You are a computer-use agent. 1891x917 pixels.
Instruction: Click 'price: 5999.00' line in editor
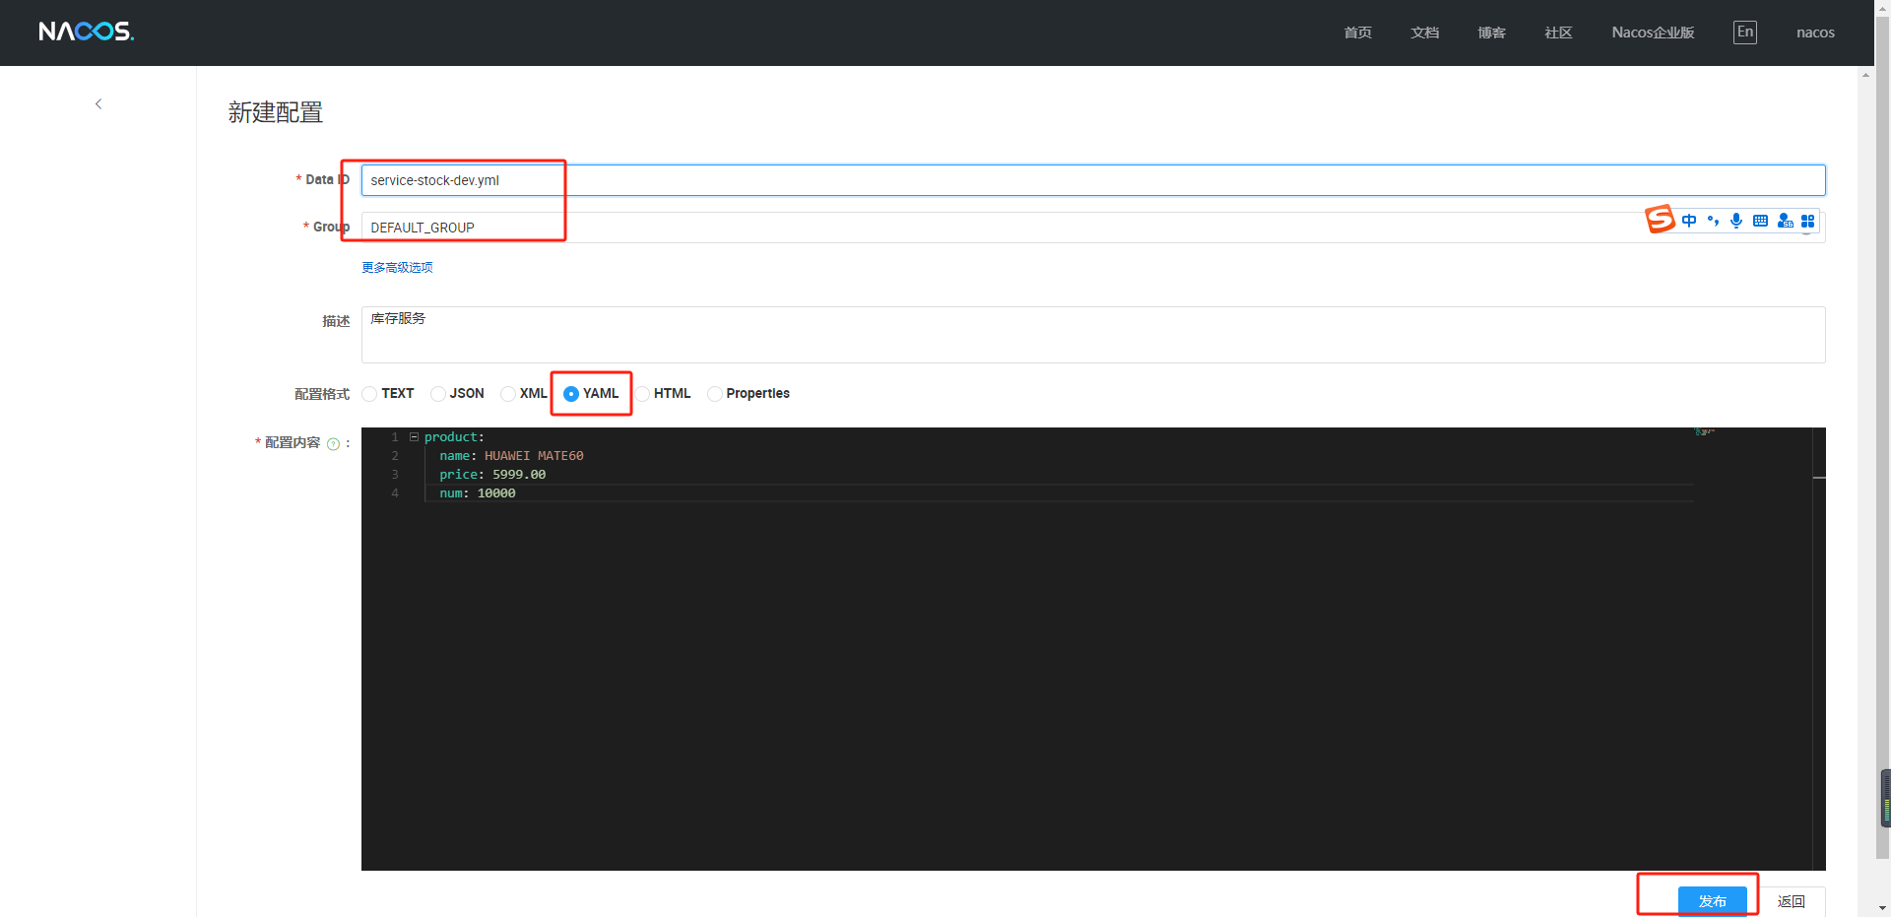[492, 474]
